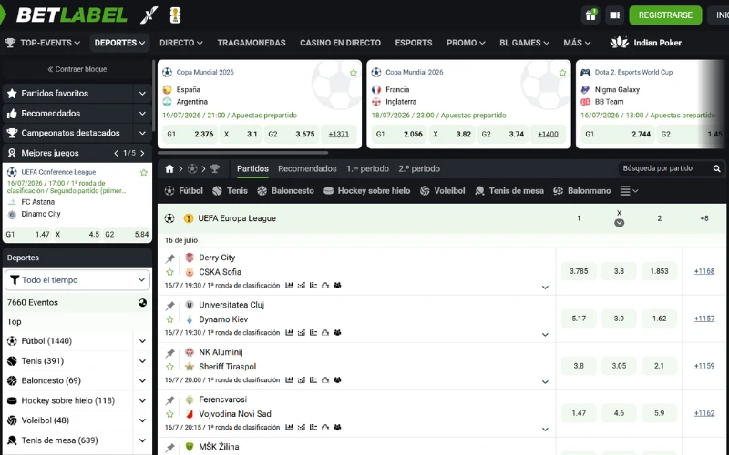Star the Universitatea Cluj vs Dynamo Kiev match
Viewport: 729px width, 455px height.
(x=170, y=319)
